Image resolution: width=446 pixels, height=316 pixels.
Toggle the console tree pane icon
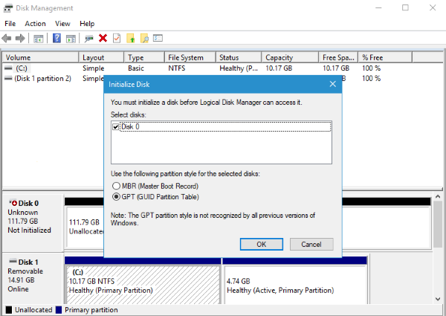click(39, 38)
